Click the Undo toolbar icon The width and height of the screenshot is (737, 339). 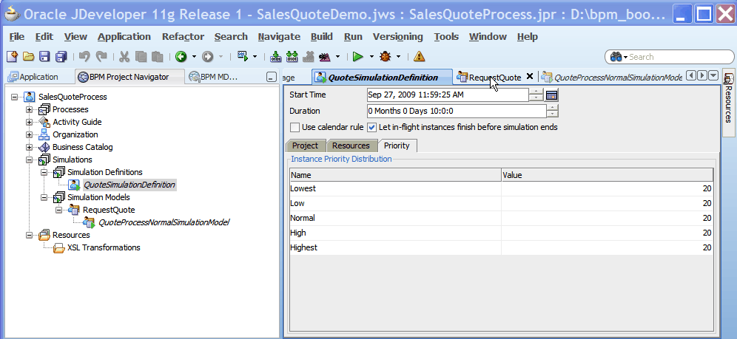[x=84, y=57]
